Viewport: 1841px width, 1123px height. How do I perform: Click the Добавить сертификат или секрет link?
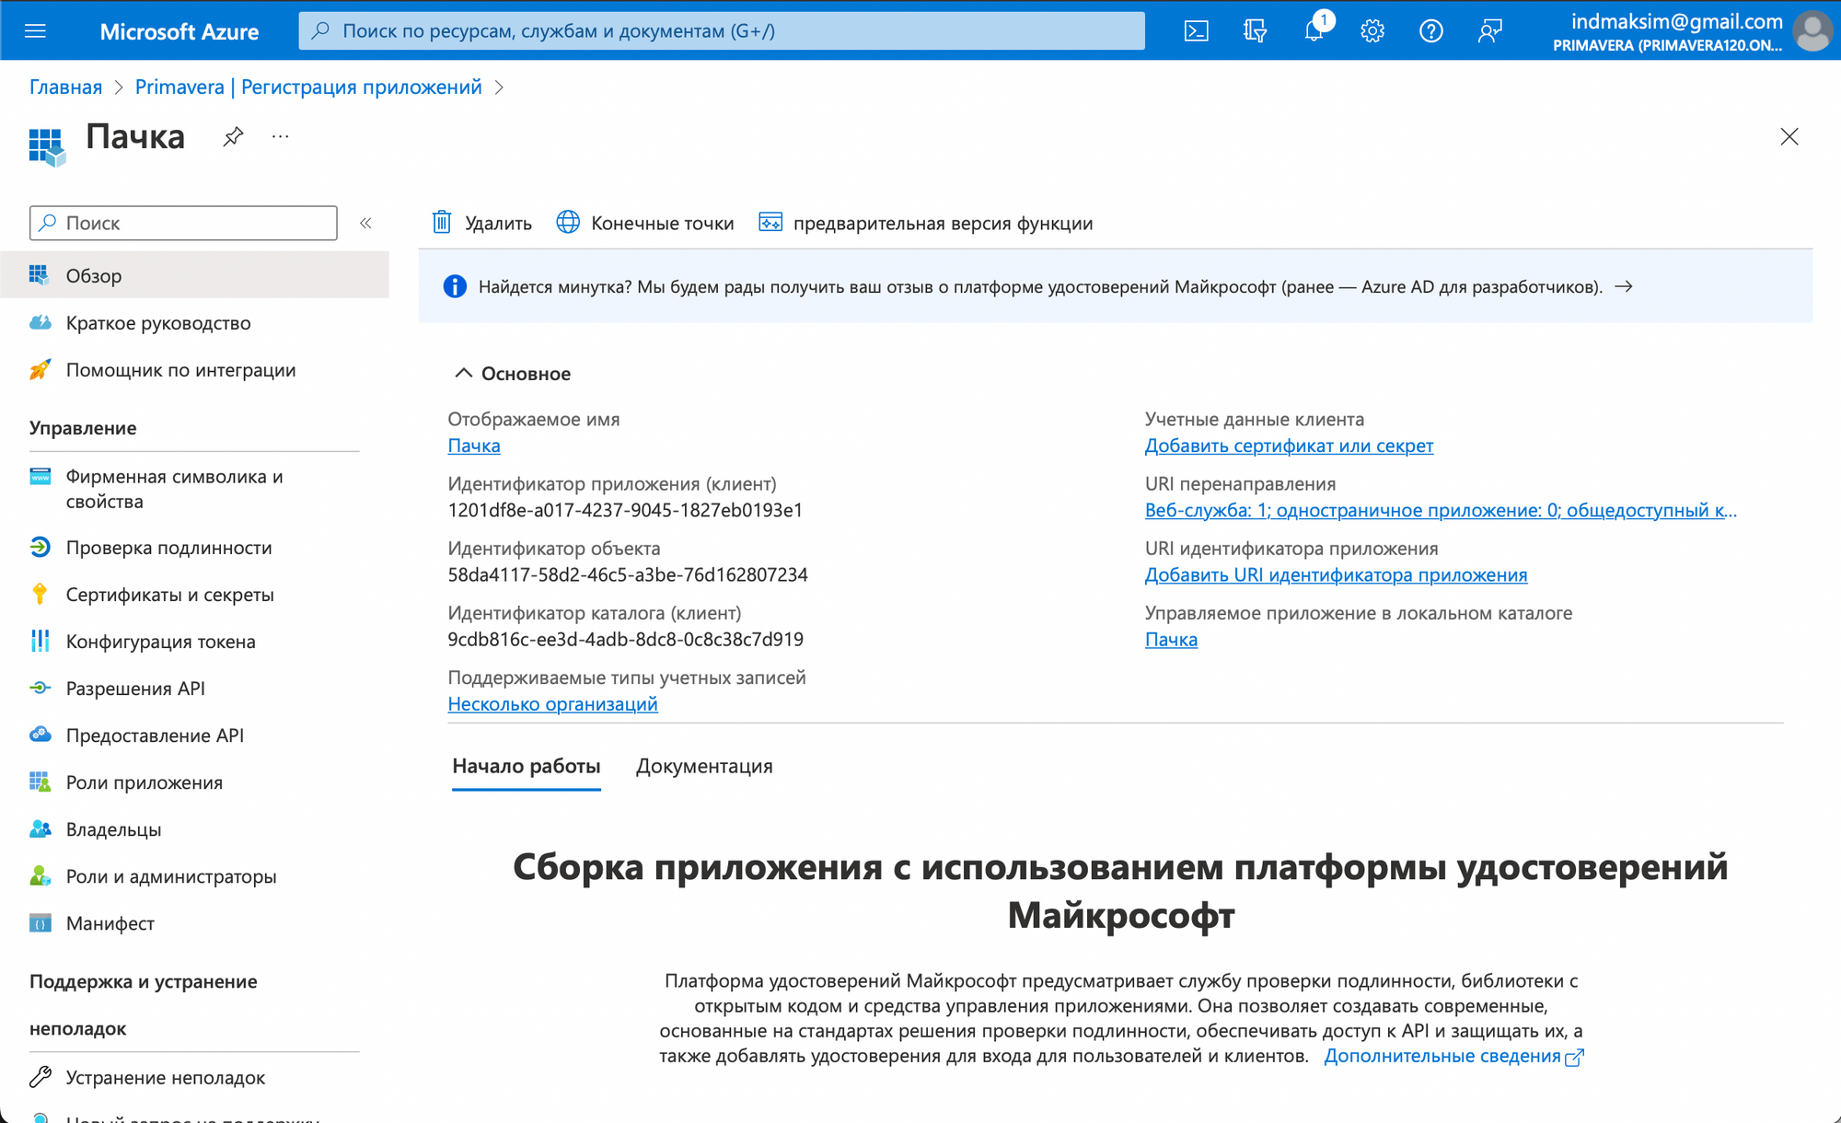point(1289,446)
